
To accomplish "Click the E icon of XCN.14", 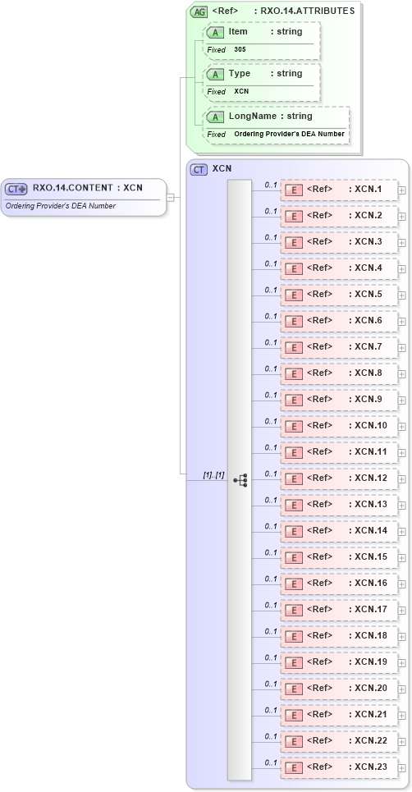I will (x=294, y=532).
